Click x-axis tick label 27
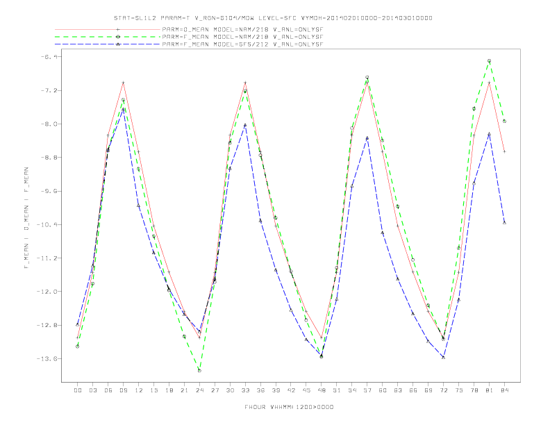The width and height of the screenshot is (550, 425). (x=215, y=390)
